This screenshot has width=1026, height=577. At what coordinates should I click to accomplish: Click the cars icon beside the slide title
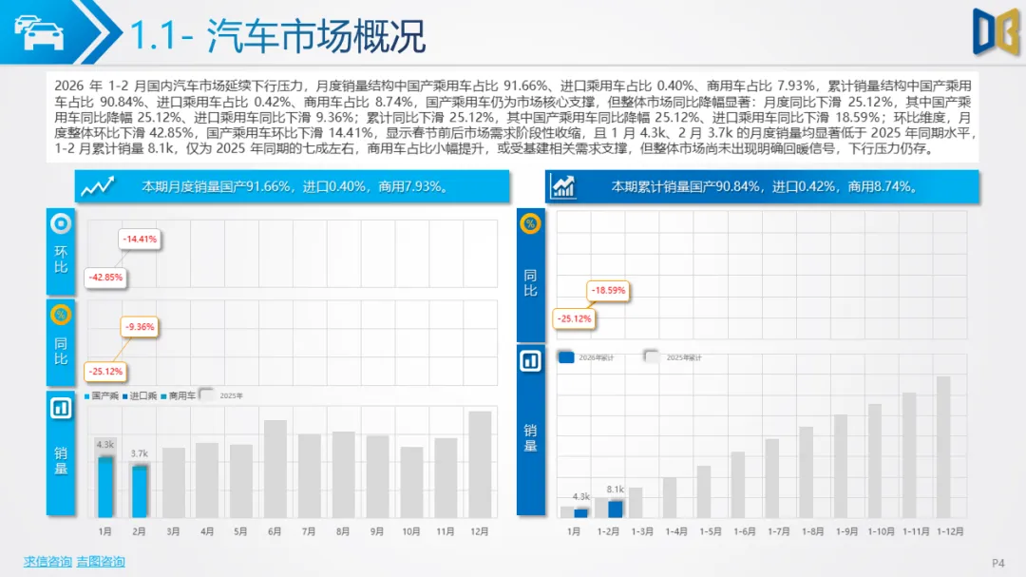(39, 32)
